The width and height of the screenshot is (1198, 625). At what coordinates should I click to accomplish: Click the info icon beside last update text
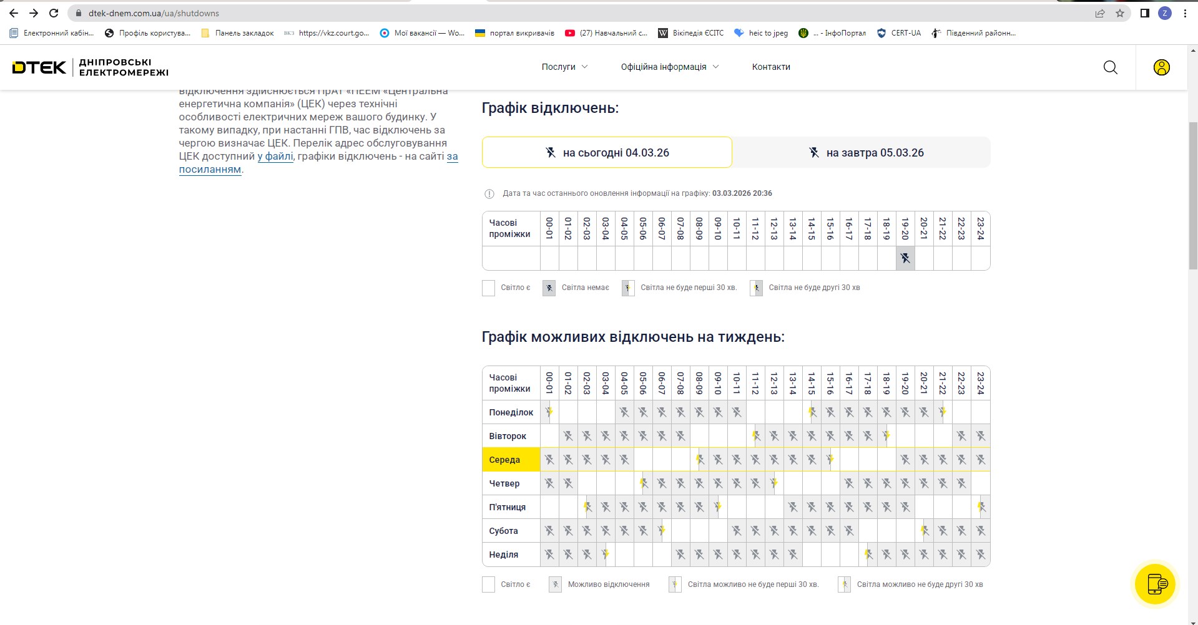pos(489,194)
